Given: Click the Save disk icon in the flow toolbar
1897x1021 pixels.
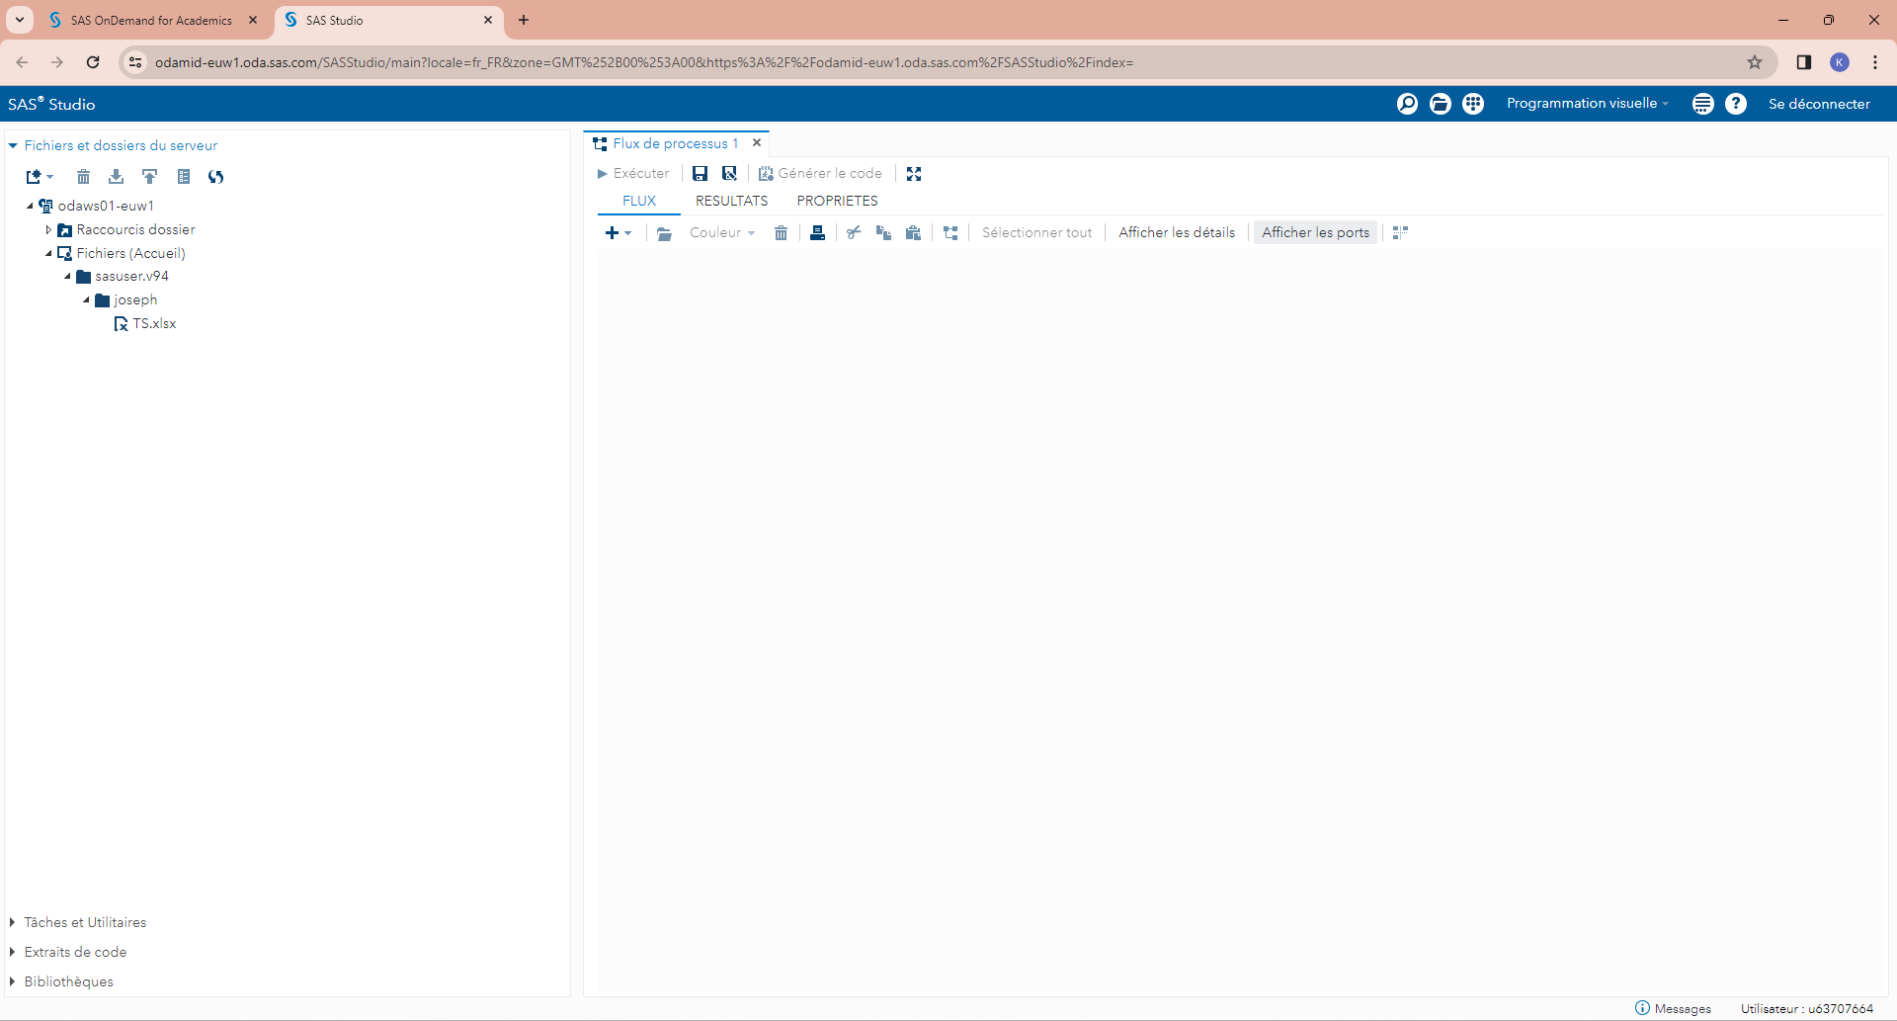Looking at the screenshot, I should (700, 173).
